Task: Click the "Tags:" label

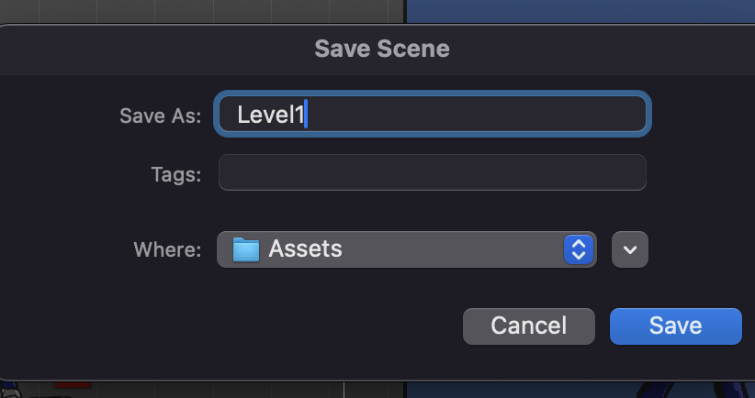Action: pyautogui.click(x=175, y=173)
